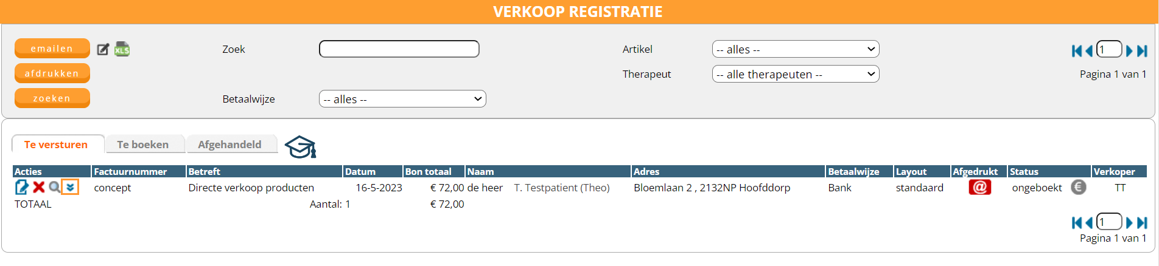Go to next page in bottom pager
The height and width of the screenshot is (266, 1159).
pyautogui.click(x=1129, y=223)
